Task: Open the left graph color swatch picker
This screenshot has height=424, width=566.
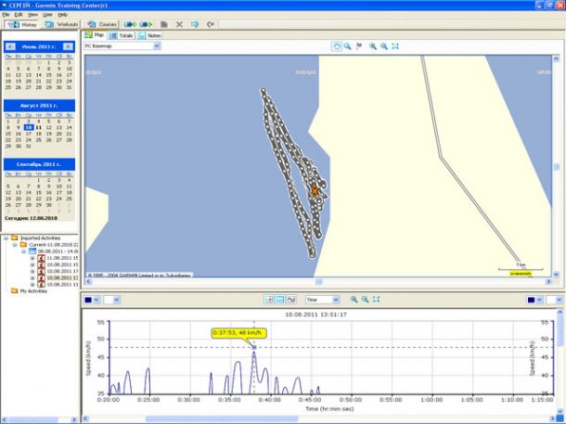Action: click(93, 300)
